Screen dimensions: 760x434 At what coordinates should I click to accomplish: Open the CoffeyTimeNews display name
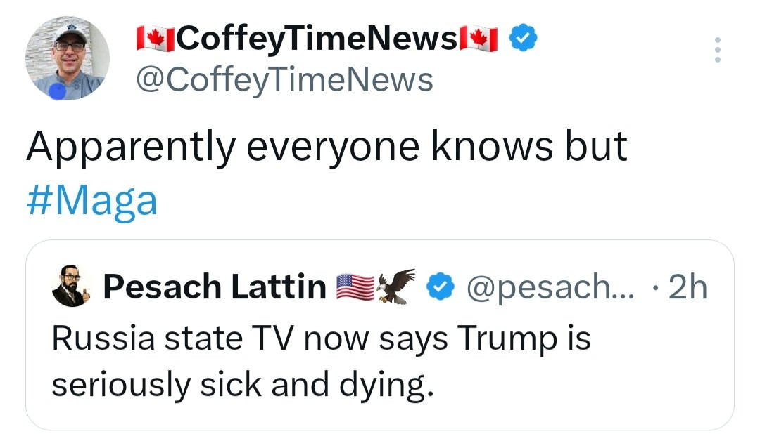317,39
